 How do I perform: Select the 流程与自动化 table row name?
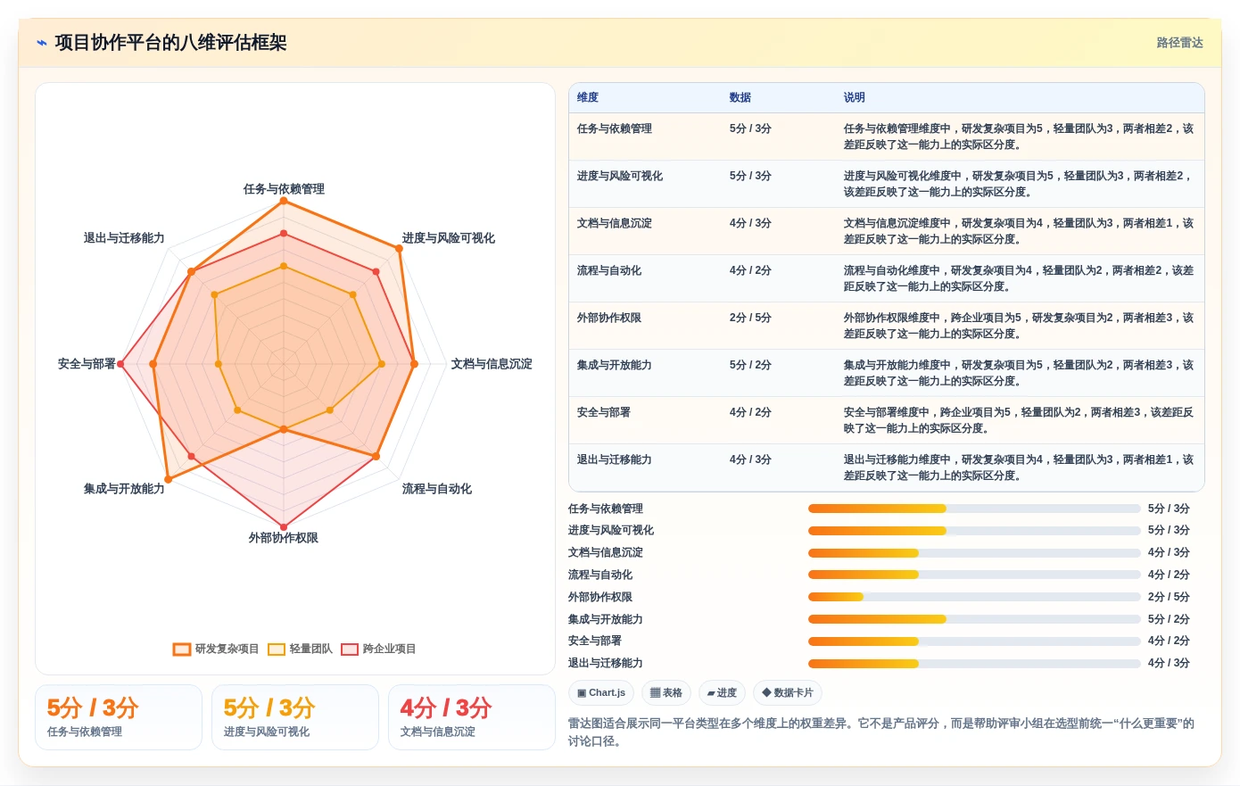point(609,270)
